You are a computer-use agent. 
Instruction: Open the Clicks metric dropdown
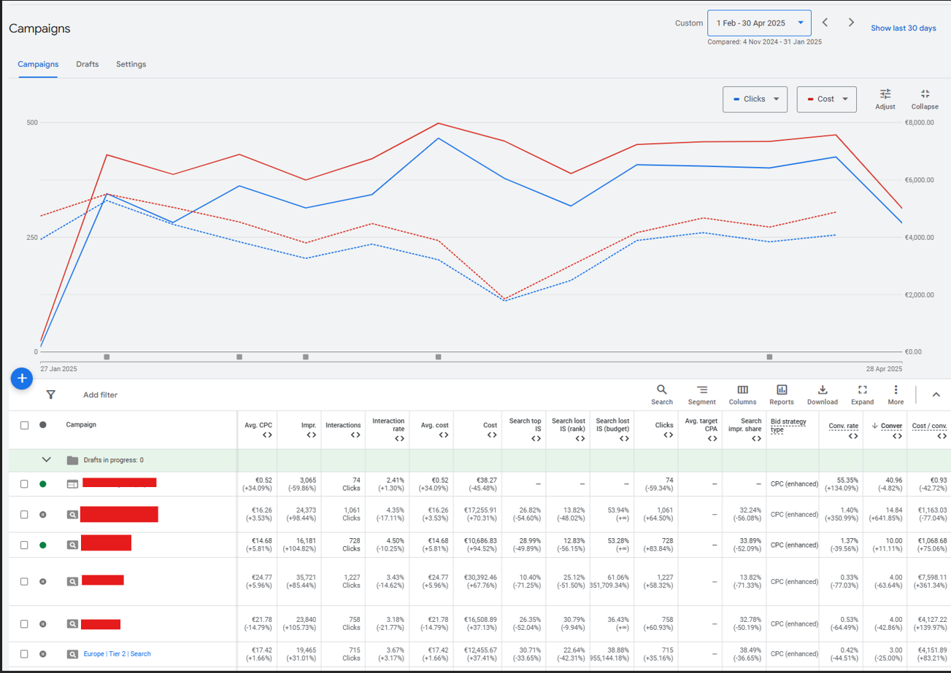755,99
